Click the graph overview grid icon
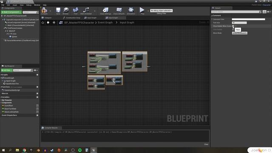 (x=61, y=23)
